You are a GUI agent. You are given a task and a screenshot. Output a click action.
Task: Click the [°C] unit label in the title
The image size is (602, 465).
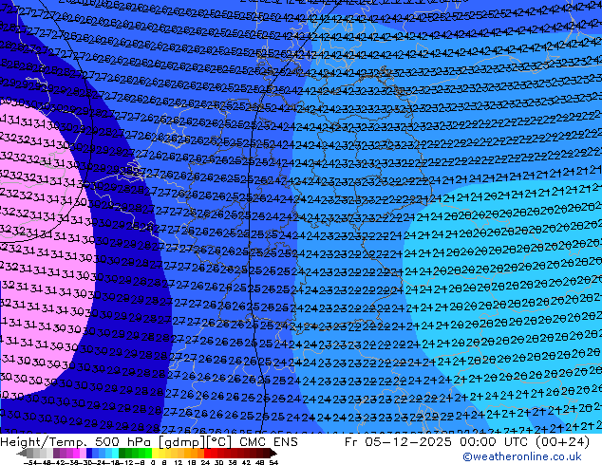[219, 442]
